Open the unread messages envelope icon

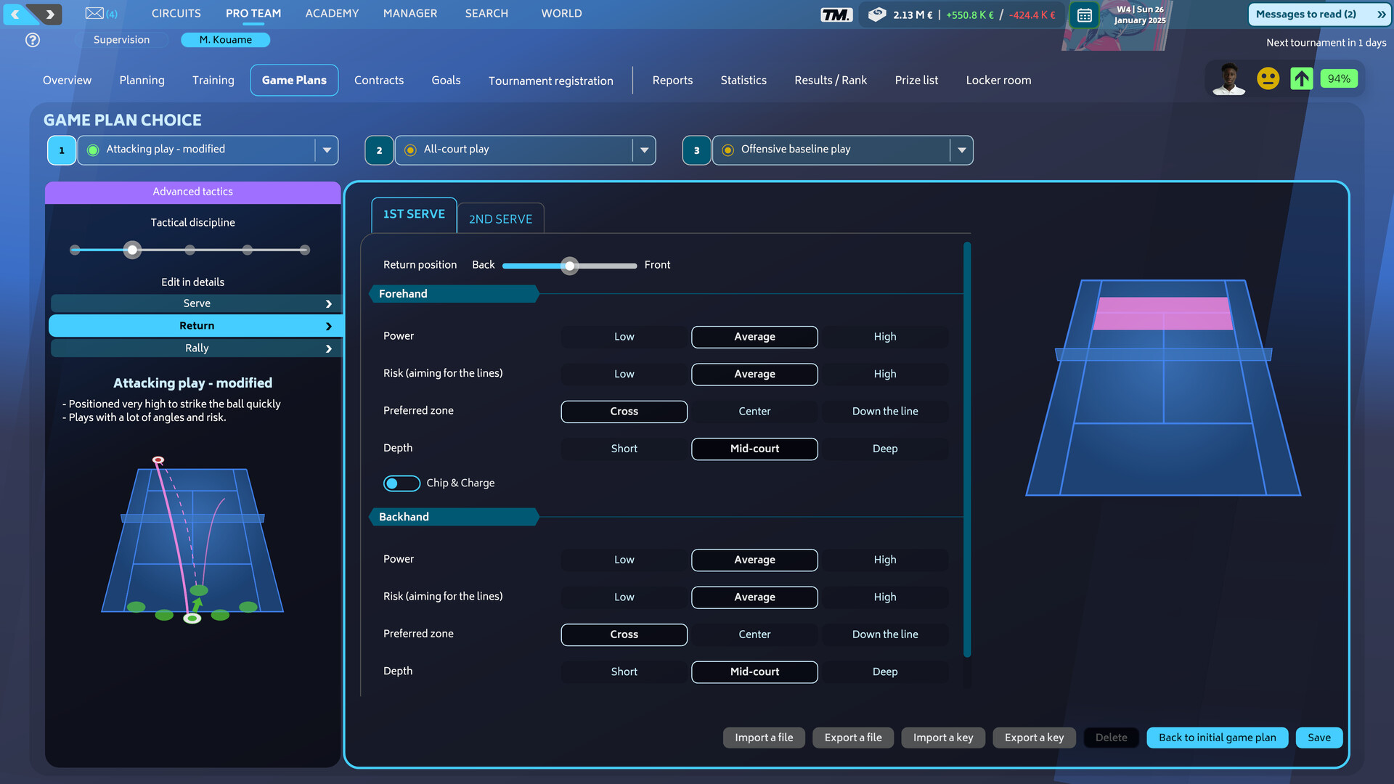[x=95, y=13]
